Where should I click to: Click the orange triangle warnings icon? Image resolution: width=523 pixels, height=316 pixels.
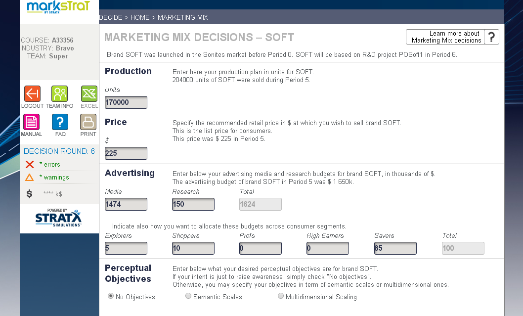point(30,178)
